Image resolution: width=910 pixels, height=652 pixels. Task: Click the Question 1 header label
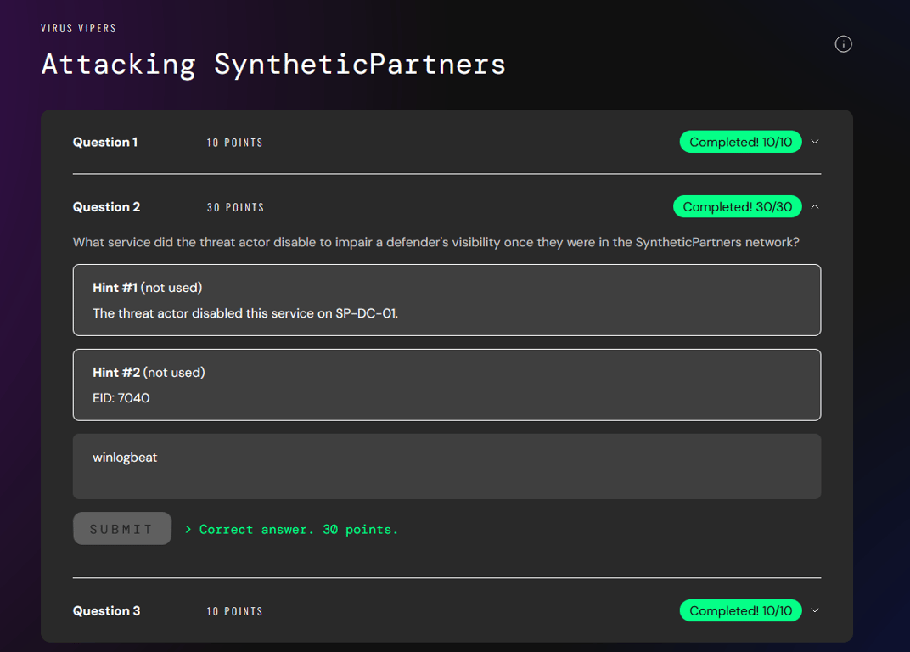[105, 142]
